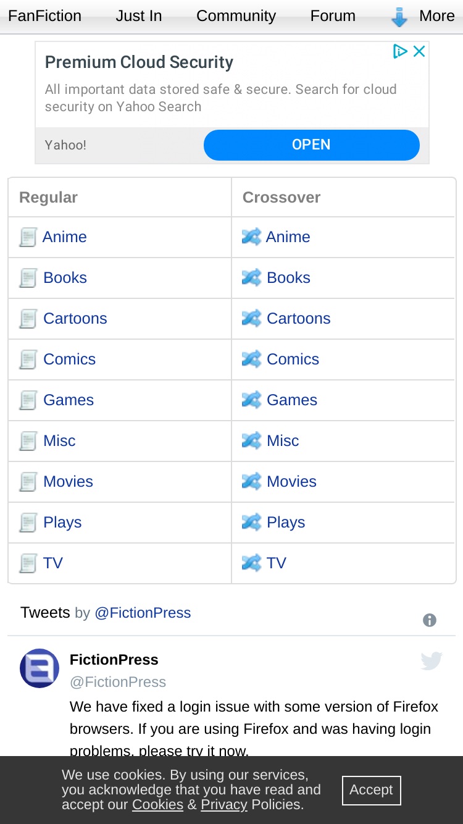Image resolution: width=463 pixels, height=824 pixels.
Task: Go to the Community menu item
Action: pos(236,16)
